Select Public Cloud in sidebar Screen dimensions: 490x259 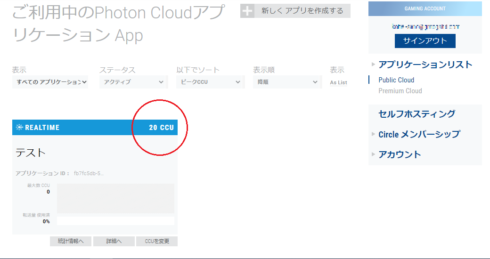pyautogui.click(x=396, y=80)
